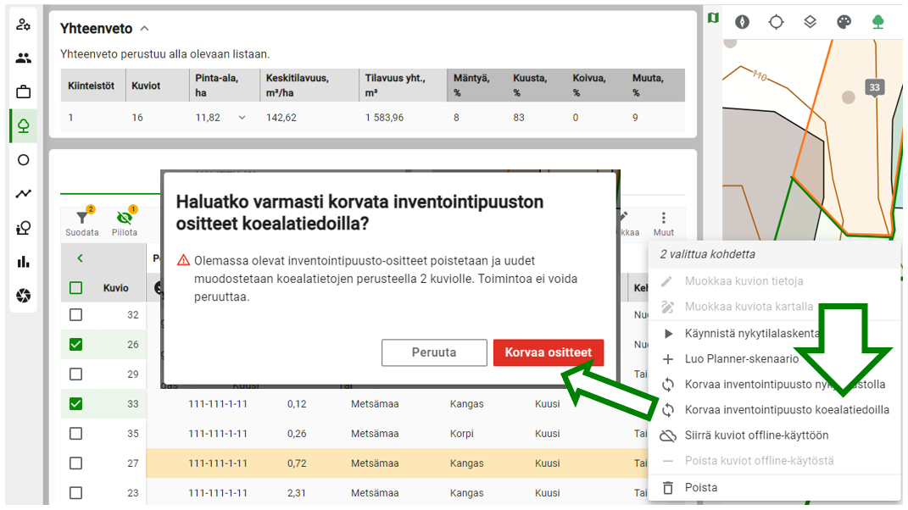908x510 pixels.
Task: Open the Muut three-dot menu
Action: (x=664, y=224)
